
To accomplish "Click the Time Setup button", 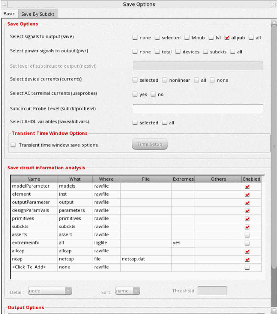I will tap(150, 145).
